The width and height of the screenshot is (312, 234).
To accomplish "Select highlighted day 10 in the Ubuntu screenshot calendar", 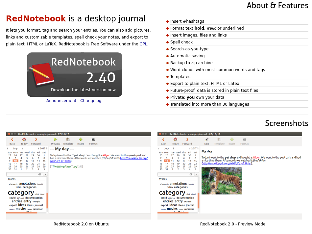I will tap(15, 161).
